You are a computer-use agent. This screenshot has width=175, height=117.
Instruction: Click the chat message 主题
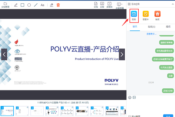tap(170, 76)
